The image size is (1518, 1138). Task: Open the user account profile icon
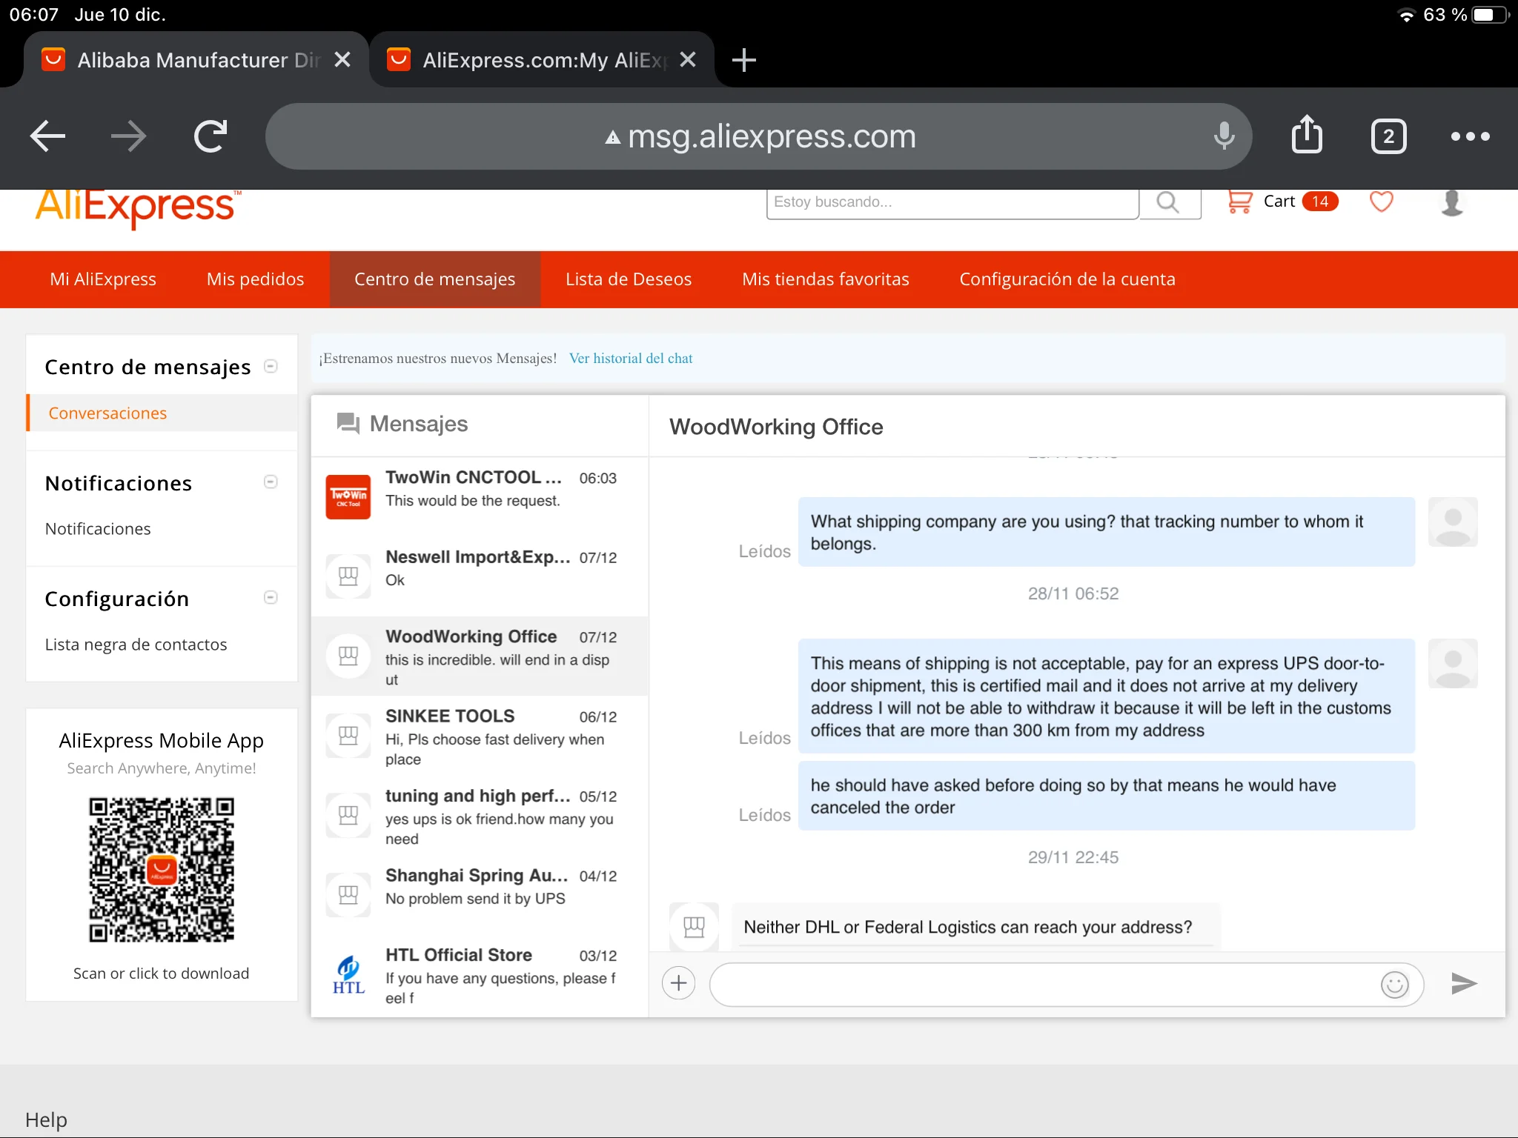pos(1451,202)
